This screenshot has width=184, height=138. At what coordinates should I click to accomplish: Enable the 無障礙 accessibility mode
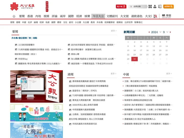[168, 6]
